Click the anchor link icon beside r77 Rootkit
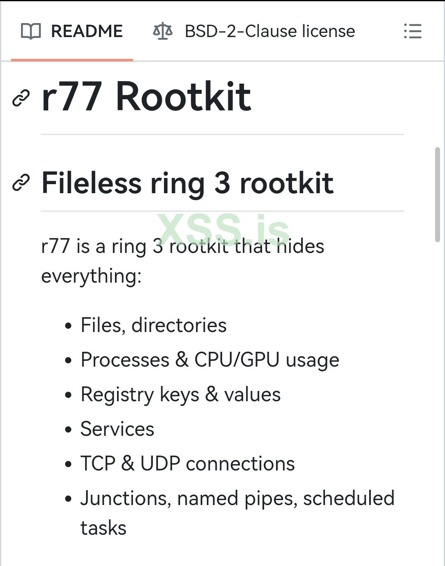The height and width of the screenshot is (566, 445). (x=21, y=98)
